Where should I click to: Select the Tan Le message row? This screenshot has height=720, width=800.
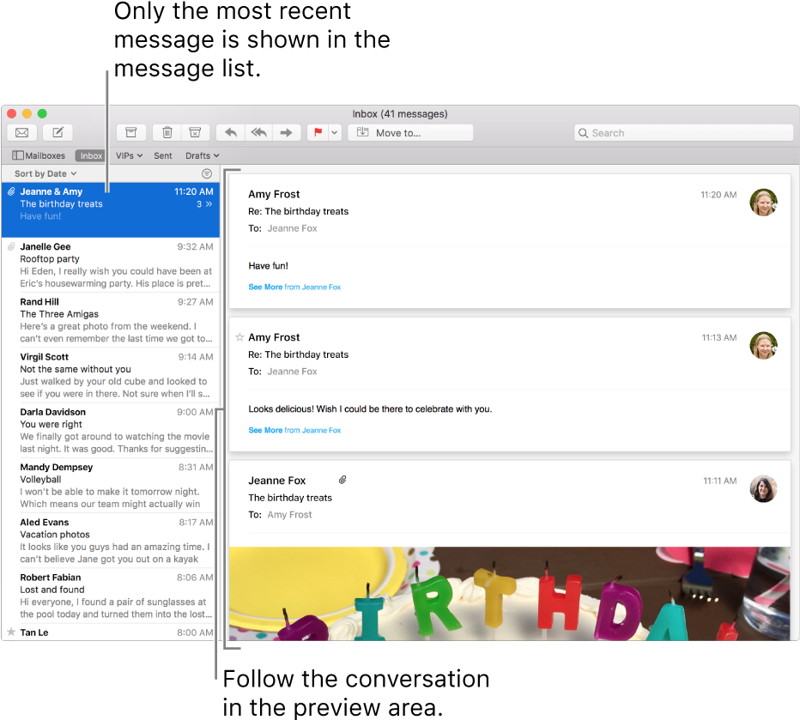(111, 632)
